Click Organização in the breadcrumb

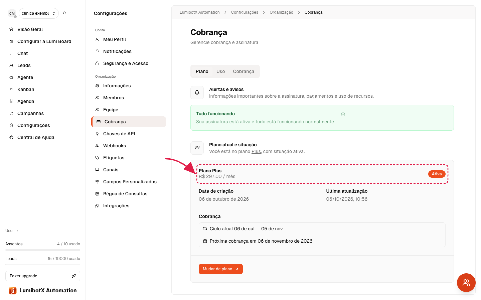click(x=281, y=12)
